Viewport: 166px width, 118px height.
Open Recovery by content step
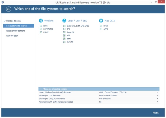pos(16,31)
